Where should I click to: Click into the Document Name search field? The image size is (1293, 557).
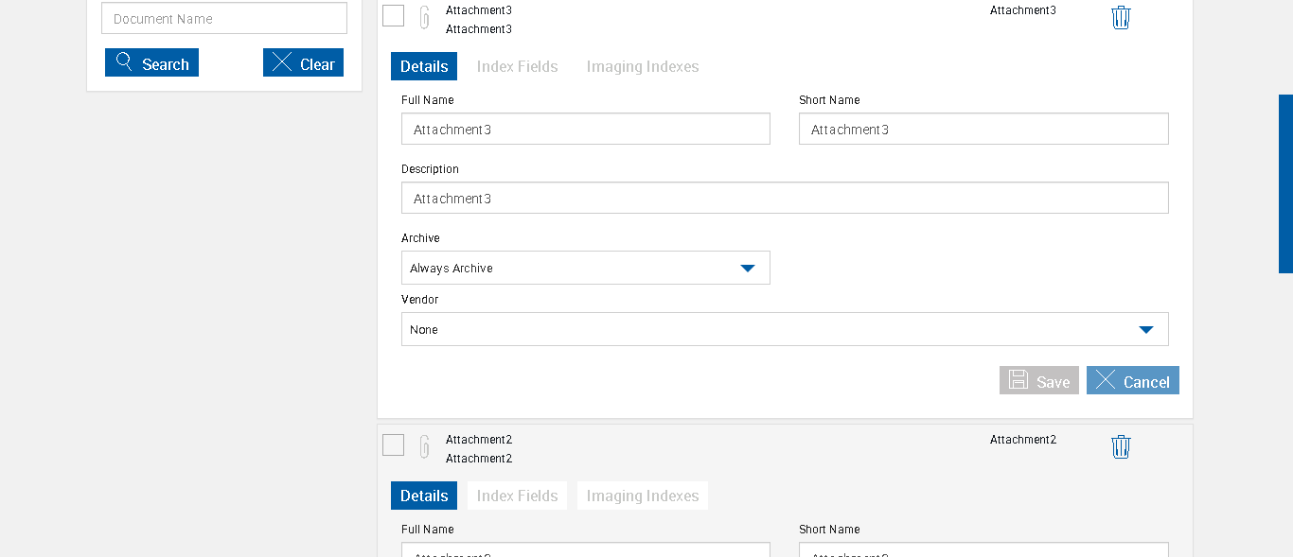pyautogui.click(x=224, y=18)
